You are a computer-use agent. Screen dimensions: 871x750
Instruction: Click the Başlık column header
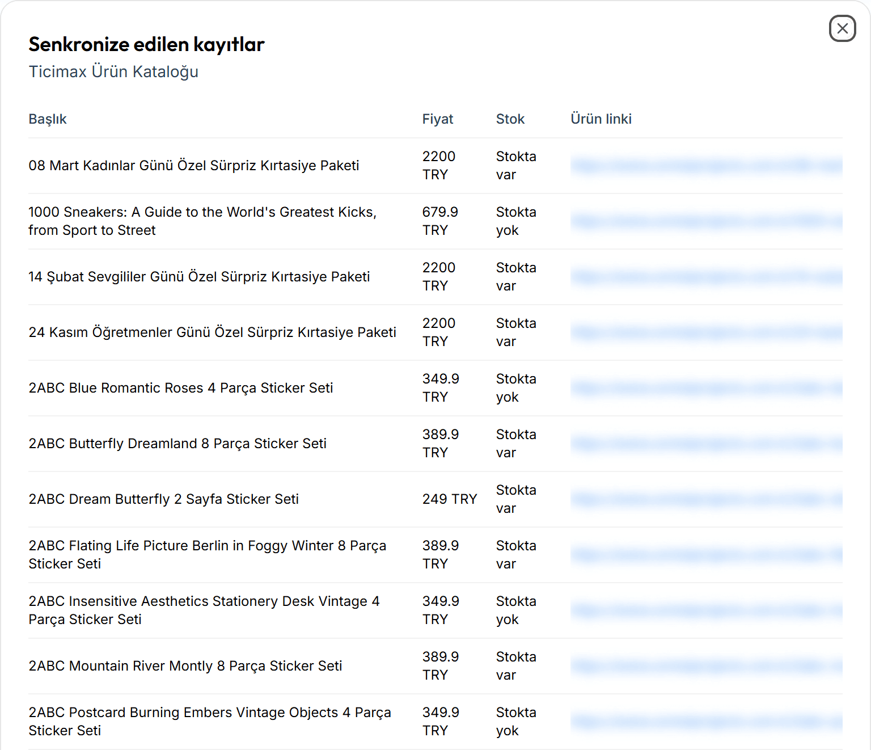[x=48, y=119]
